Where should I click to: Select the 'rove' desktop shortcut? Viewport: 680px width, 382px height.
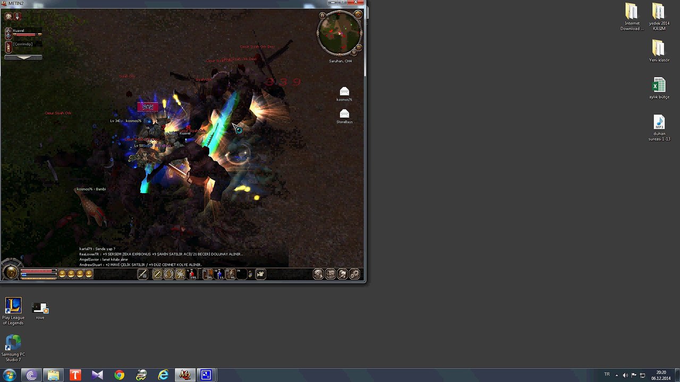[40, 311]
